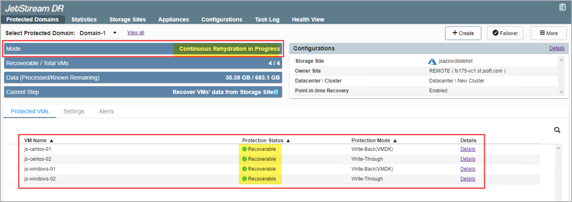
Task: Sort by VM Name arrow
Action: point(51,141)
